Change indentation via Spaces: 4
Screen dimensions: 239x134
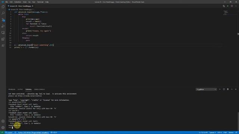coord(212,133)
